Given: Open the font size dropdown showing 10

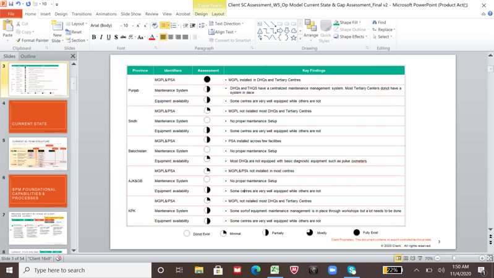Looking at the screenshot, I should coord(133,25).
